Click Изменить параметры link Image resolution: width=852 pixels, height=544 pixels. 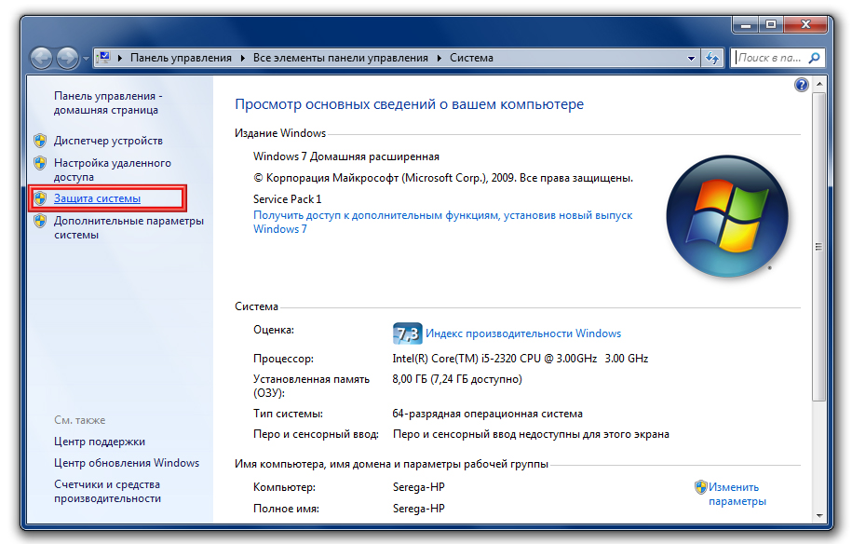click(737, 494)
